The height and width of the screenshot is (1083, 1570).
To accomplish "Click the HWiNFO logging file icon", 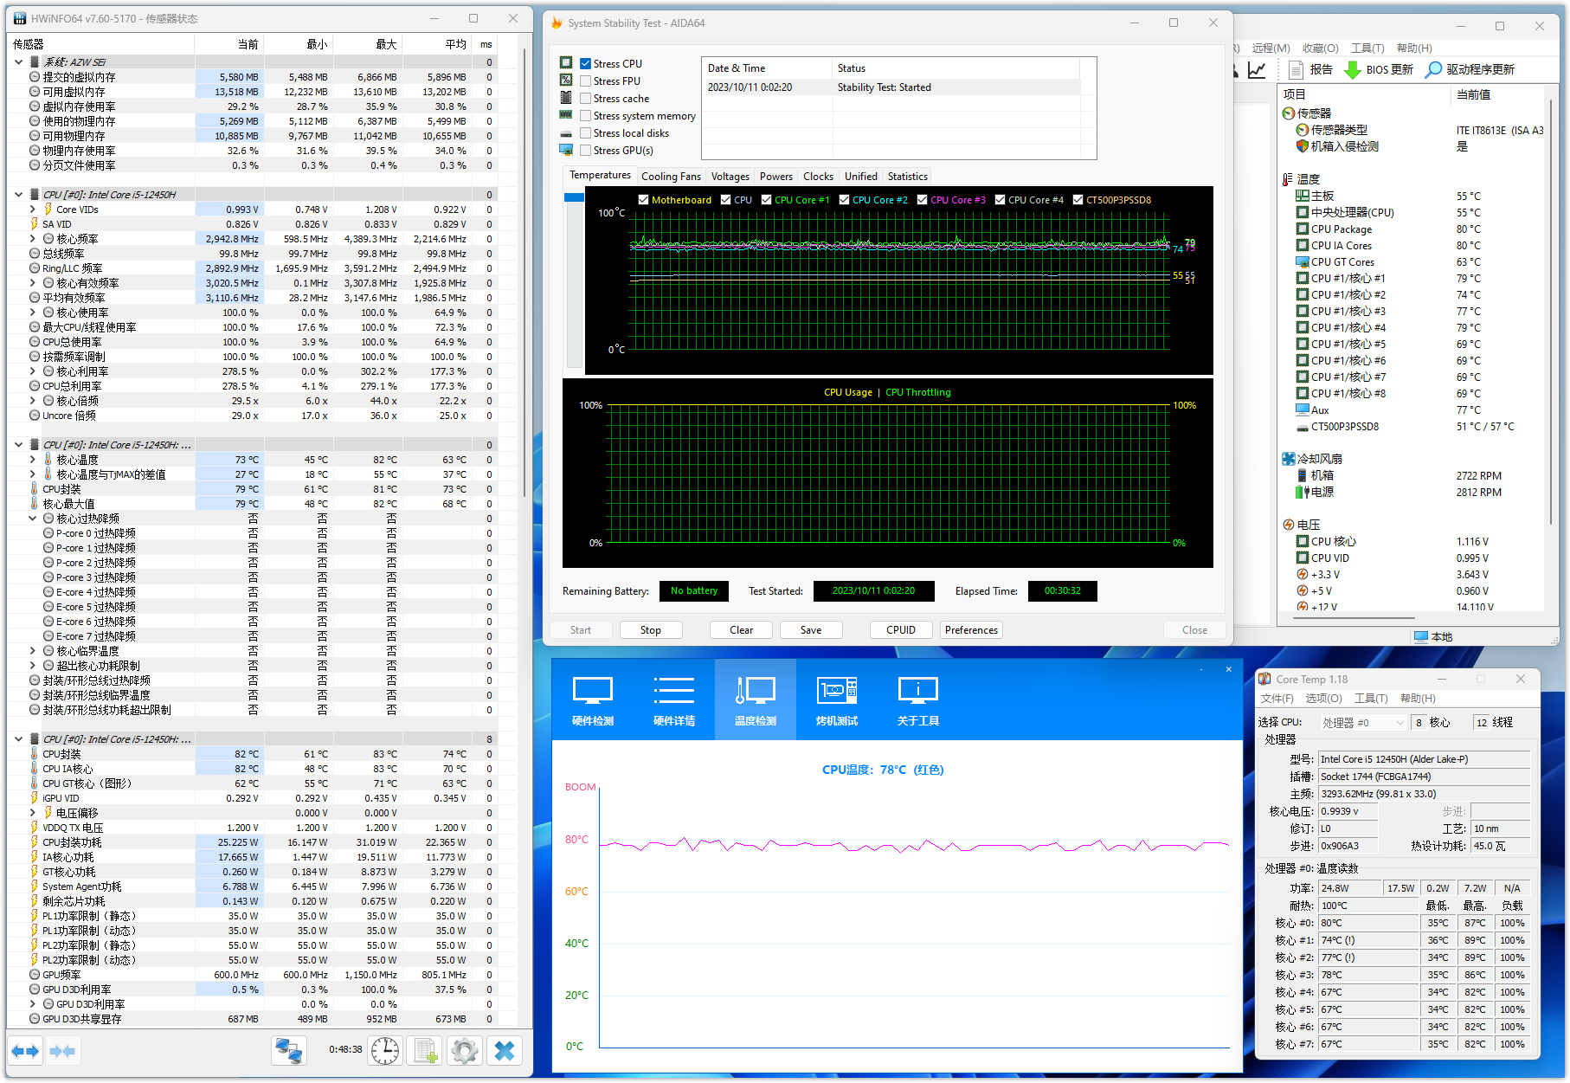I will pos(425,1051).
